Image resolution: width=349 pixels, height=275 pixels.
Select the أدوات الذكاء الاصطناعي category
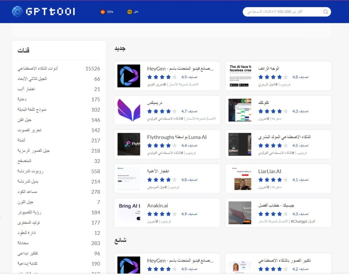point(37,69)
